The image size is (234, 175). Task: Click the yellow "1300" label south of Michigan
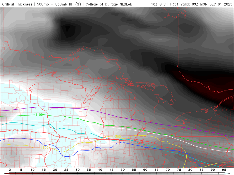click(117, 136)
